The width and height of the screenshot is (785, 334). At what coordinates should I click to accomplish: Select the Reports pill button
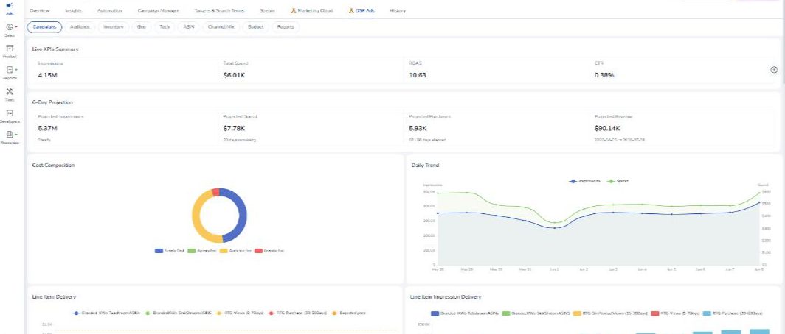click(286, 27)
